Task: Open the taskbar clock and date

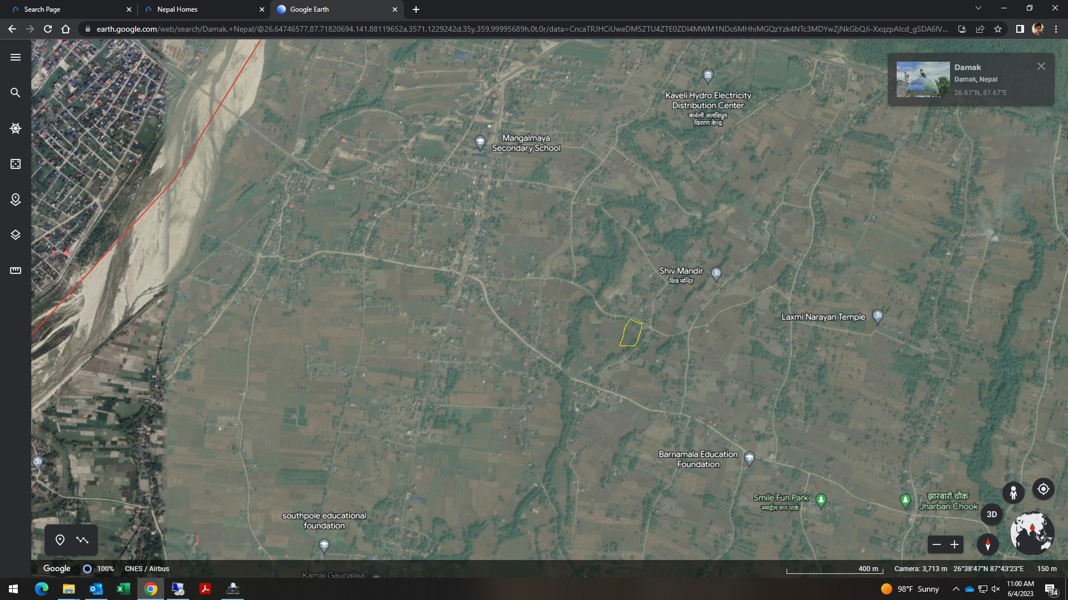Action: tap(1020, 589)
